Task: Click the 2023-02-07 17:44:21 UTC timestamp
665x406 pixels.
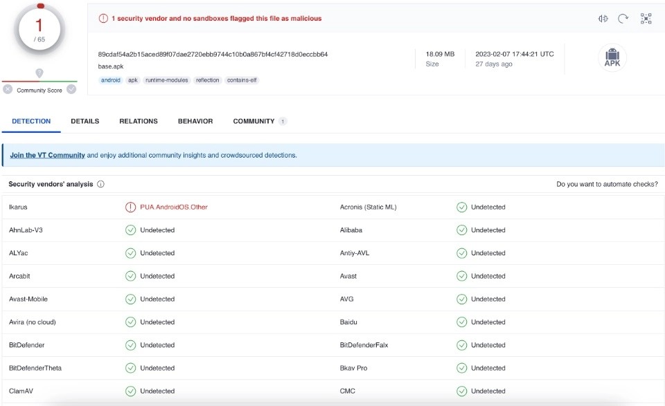Action: tap(515, 54)
